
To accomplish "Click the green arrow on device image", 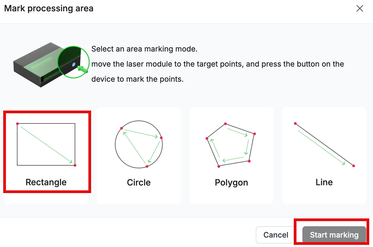I will 83,69.
